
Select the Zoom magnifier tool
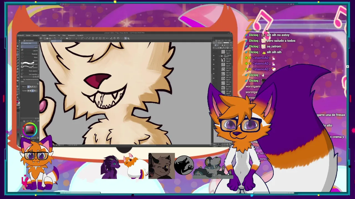18,43
